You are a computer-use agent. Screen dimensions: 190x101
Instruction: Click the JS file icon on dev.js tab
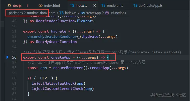pos(9,5)
